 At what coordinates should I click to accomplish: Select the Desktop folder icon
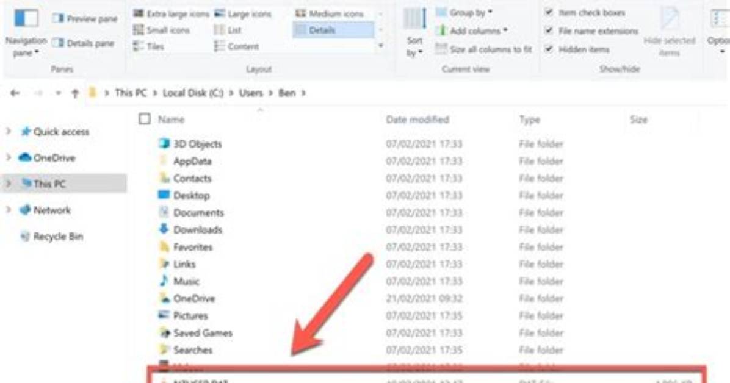click(164, 195)
